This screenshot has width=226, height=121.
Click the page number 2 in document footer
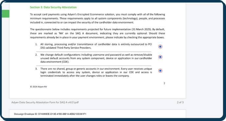164,83
